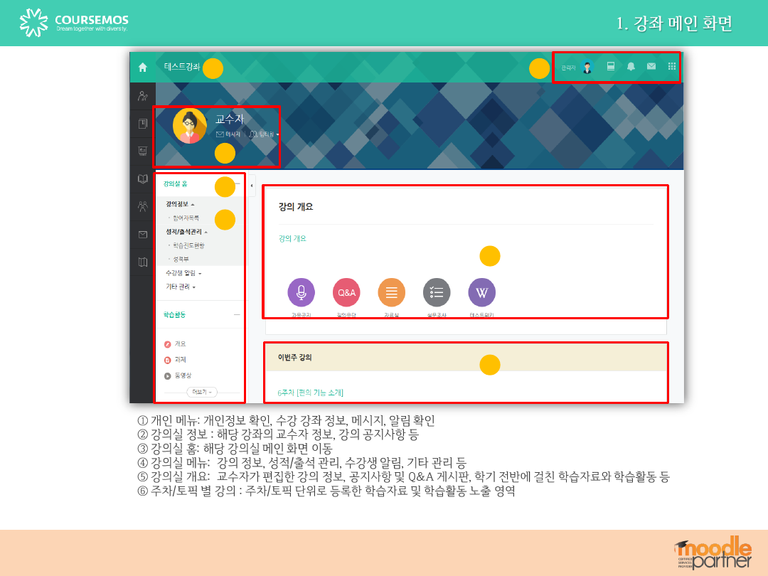Screen dimensions: 768x576
Task: Click the purple microphone 과목공지 icon
Action: tap(301, 292)
